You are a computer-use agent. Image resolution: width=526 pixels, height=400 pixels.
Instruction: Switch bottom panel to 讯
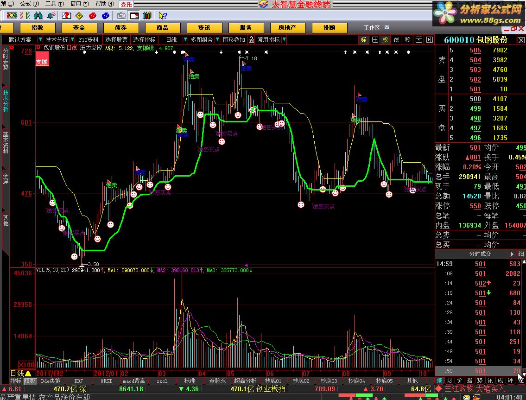pos(490,380)
